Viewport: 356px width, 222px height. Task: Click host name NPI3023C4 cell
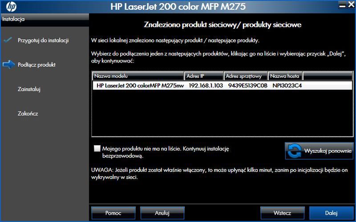(287, 85)
